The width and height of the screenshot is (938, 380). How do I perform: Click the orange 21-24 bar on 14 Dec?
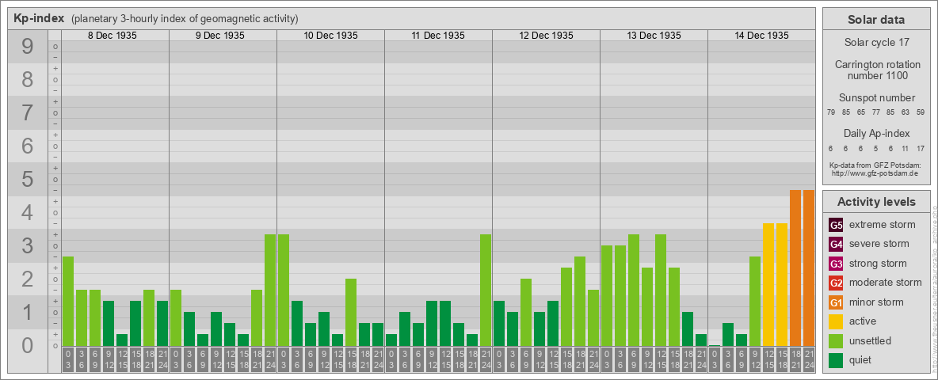pyautogui.click(x=809, y=268)
